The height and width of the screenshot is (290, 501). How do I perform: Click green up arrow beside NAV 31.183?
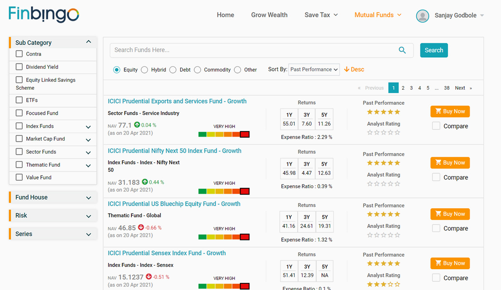[x=145, y=182]
